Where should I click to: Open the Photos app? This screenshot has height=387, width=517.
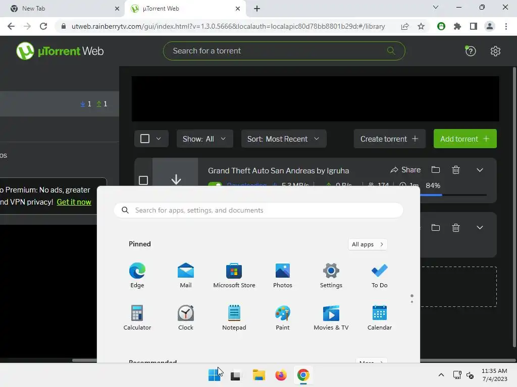click(x=283, y=276)
